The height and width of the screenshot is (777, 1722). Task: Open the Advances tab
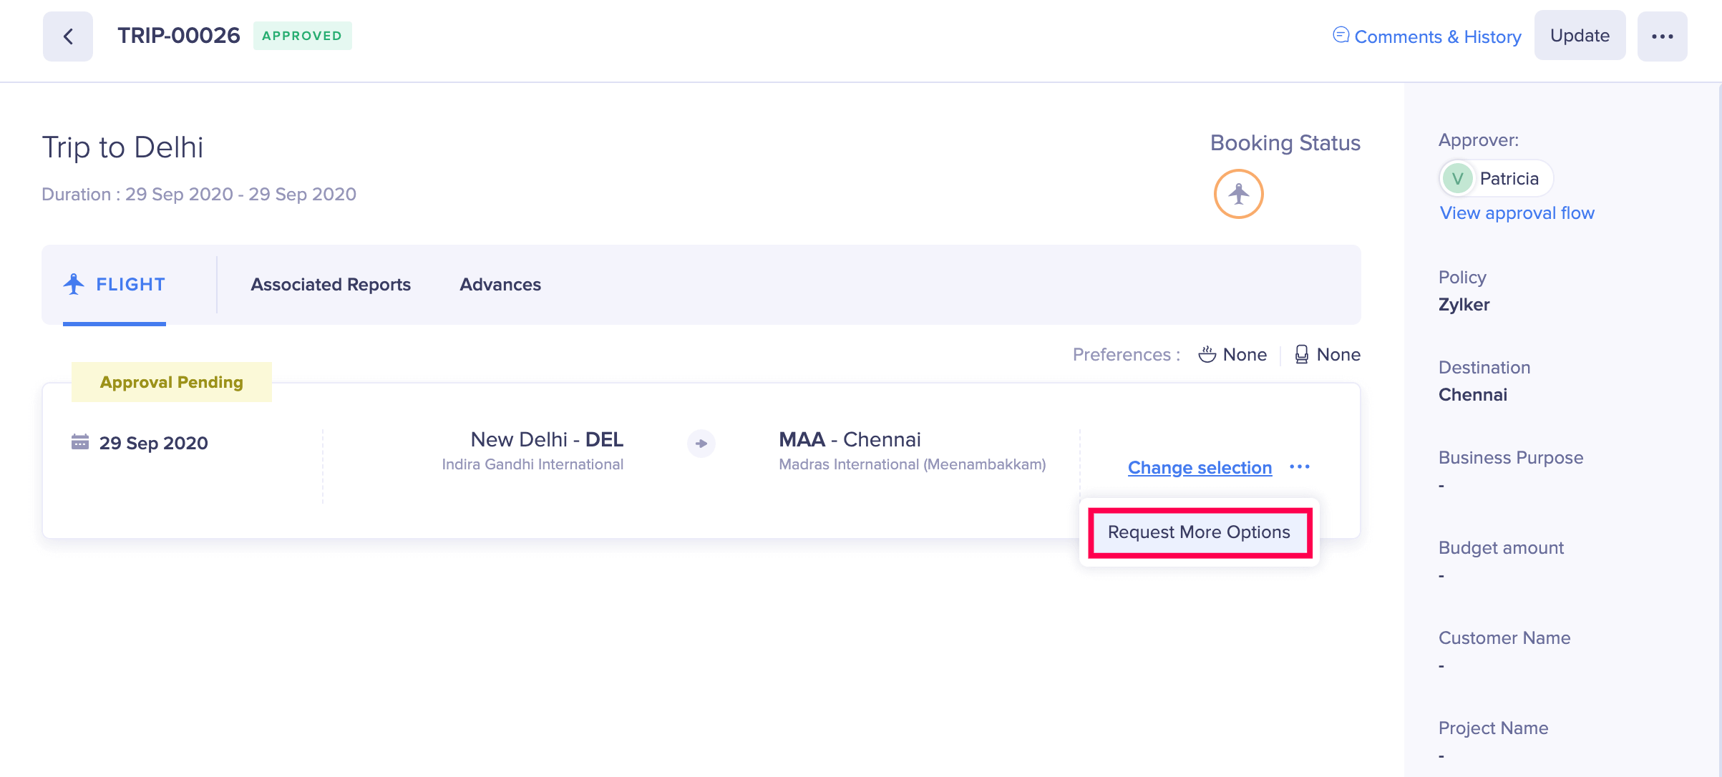(x=500, y=284)
